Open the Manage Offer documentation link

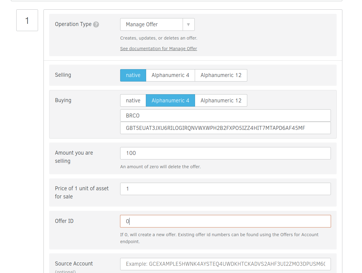tap(159, 49)
